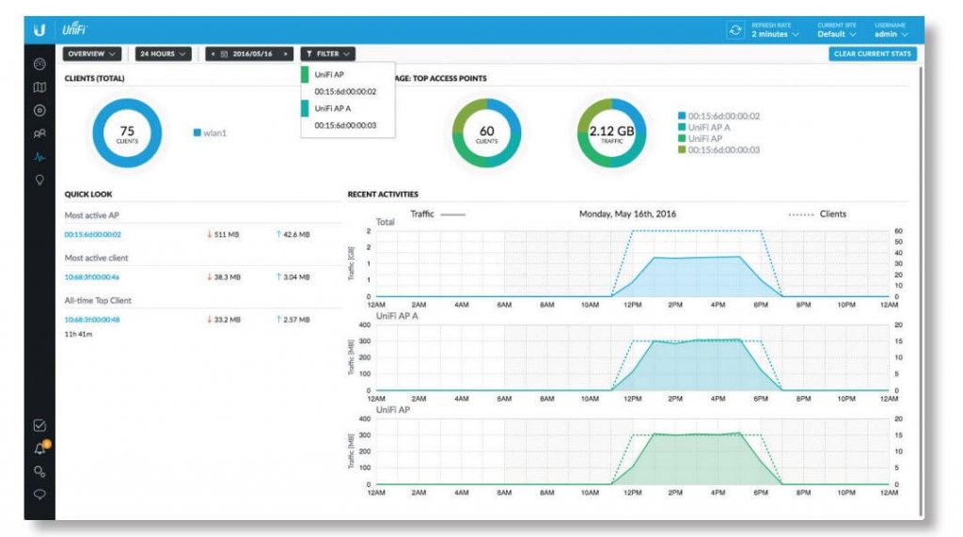
Task: Open the Dashboard sidebar icon
Action: pyautogui.click(x=39, y=64)
